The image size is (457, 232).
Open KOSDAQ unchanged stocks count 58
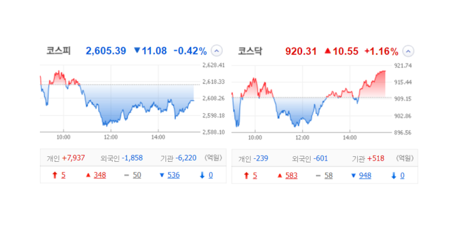(328, 175)
